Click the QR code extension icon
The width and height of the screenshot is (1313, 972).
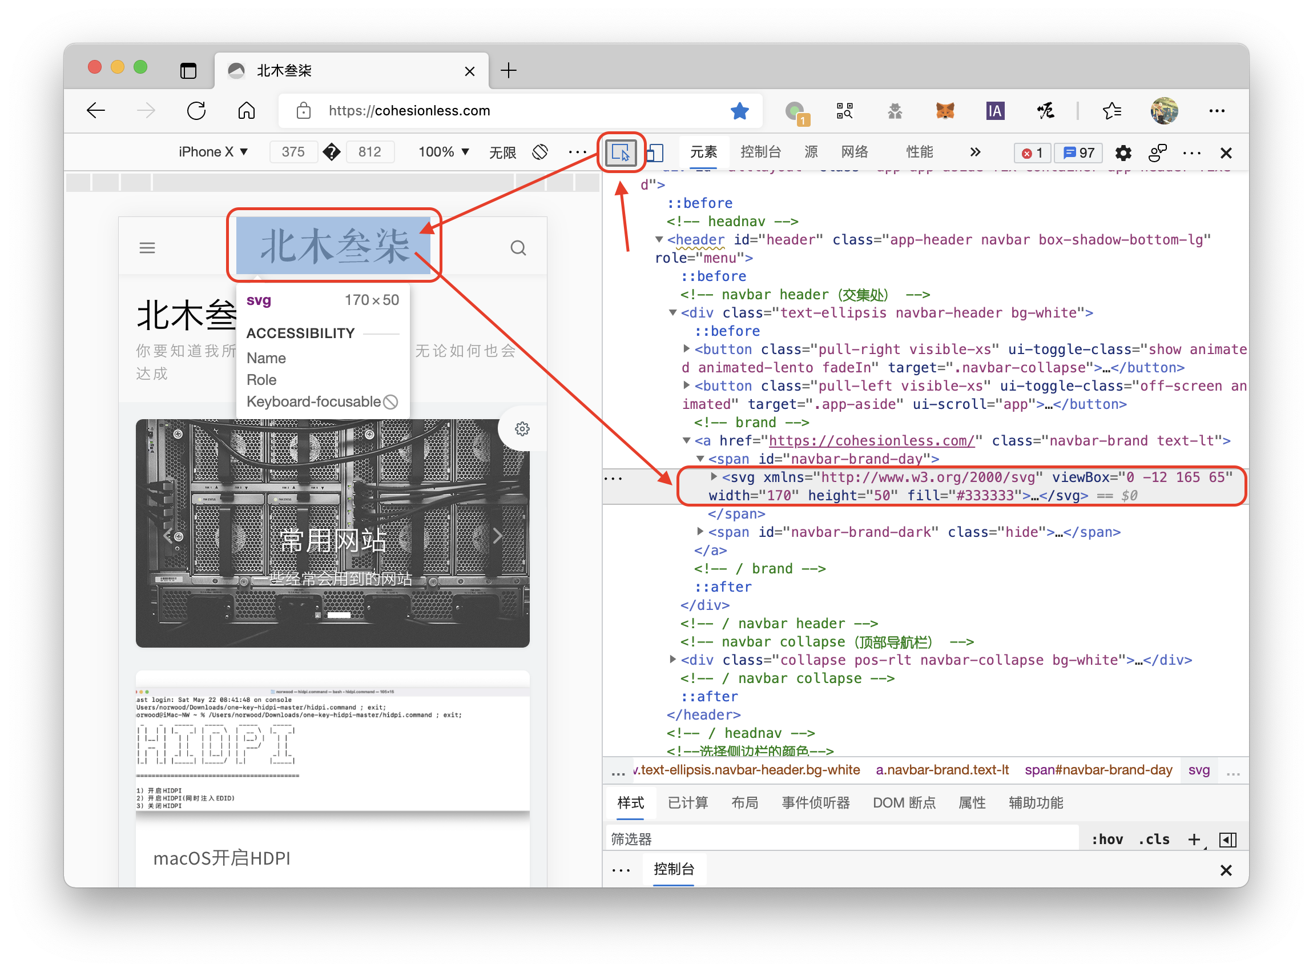(844, 111)
